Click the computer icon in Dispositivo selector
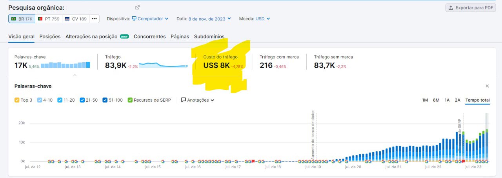This screenshot has width=502, height=178. [x=134, y=19]
